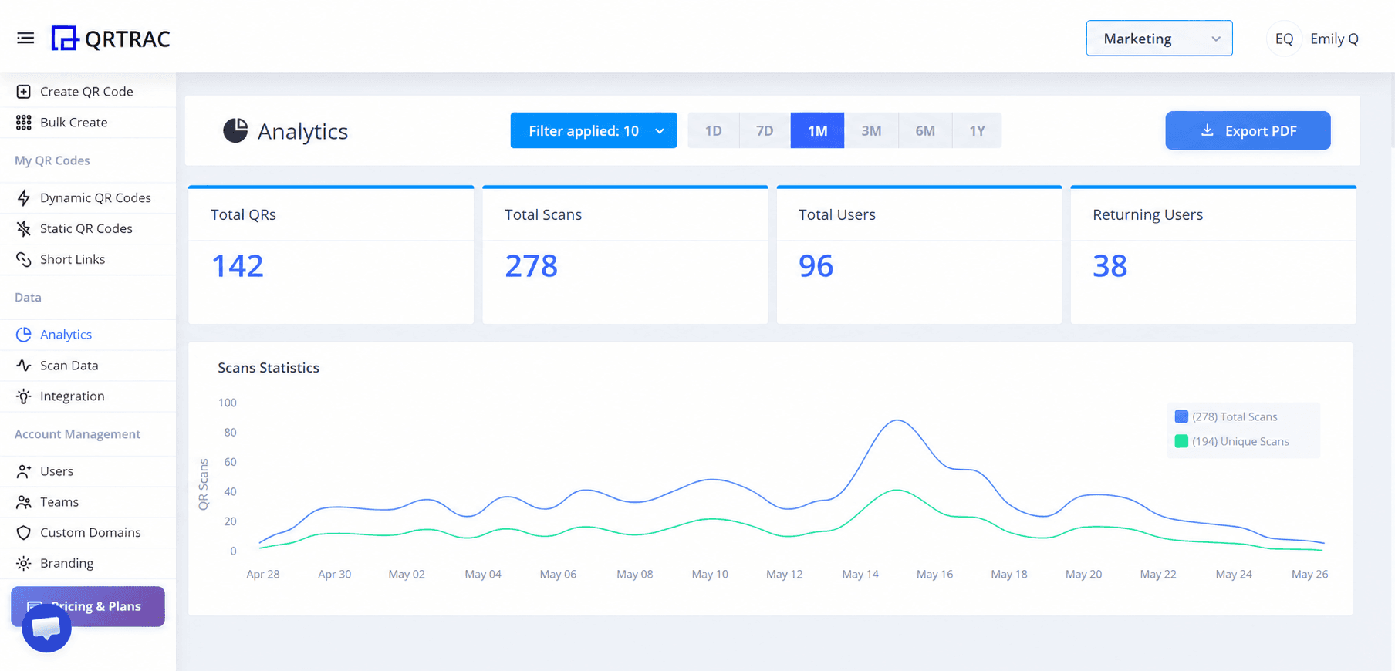Select the 3M time range
Viewport: 1395px width, 671px height.
871,130
